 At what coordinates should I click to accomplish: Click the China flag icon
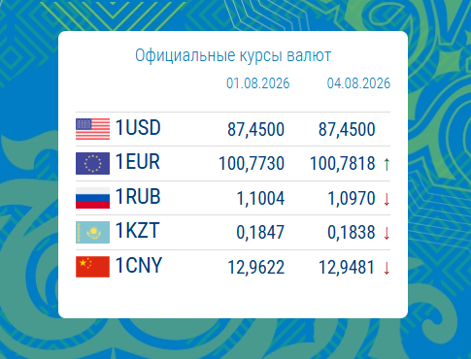click(x=92, y=267)
